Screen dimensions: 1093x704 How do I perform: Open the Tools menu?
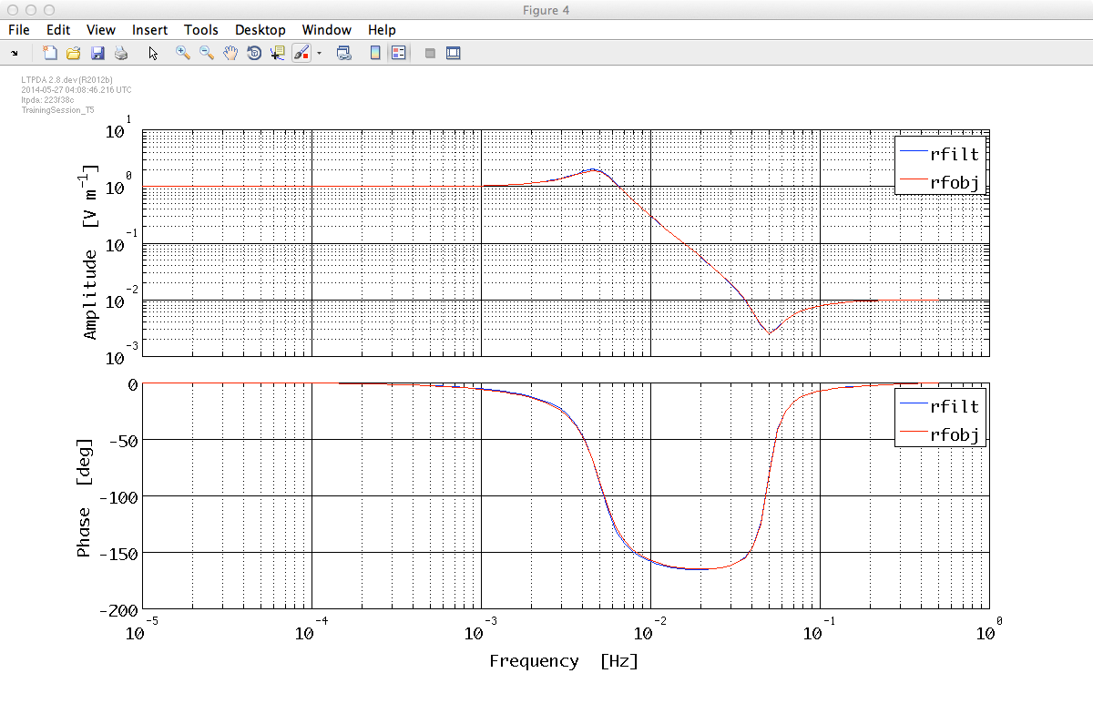point(200,30)
